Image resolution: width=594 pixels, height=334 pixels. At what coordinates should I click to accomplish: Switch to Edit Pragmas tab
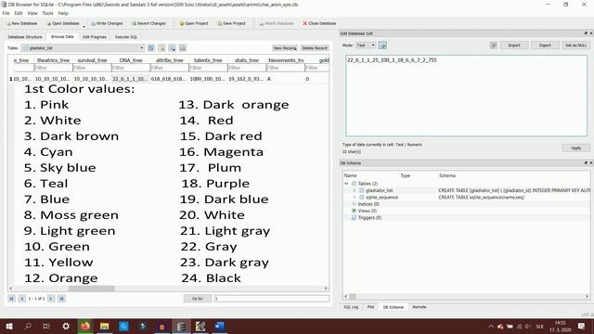click(95, 37)
